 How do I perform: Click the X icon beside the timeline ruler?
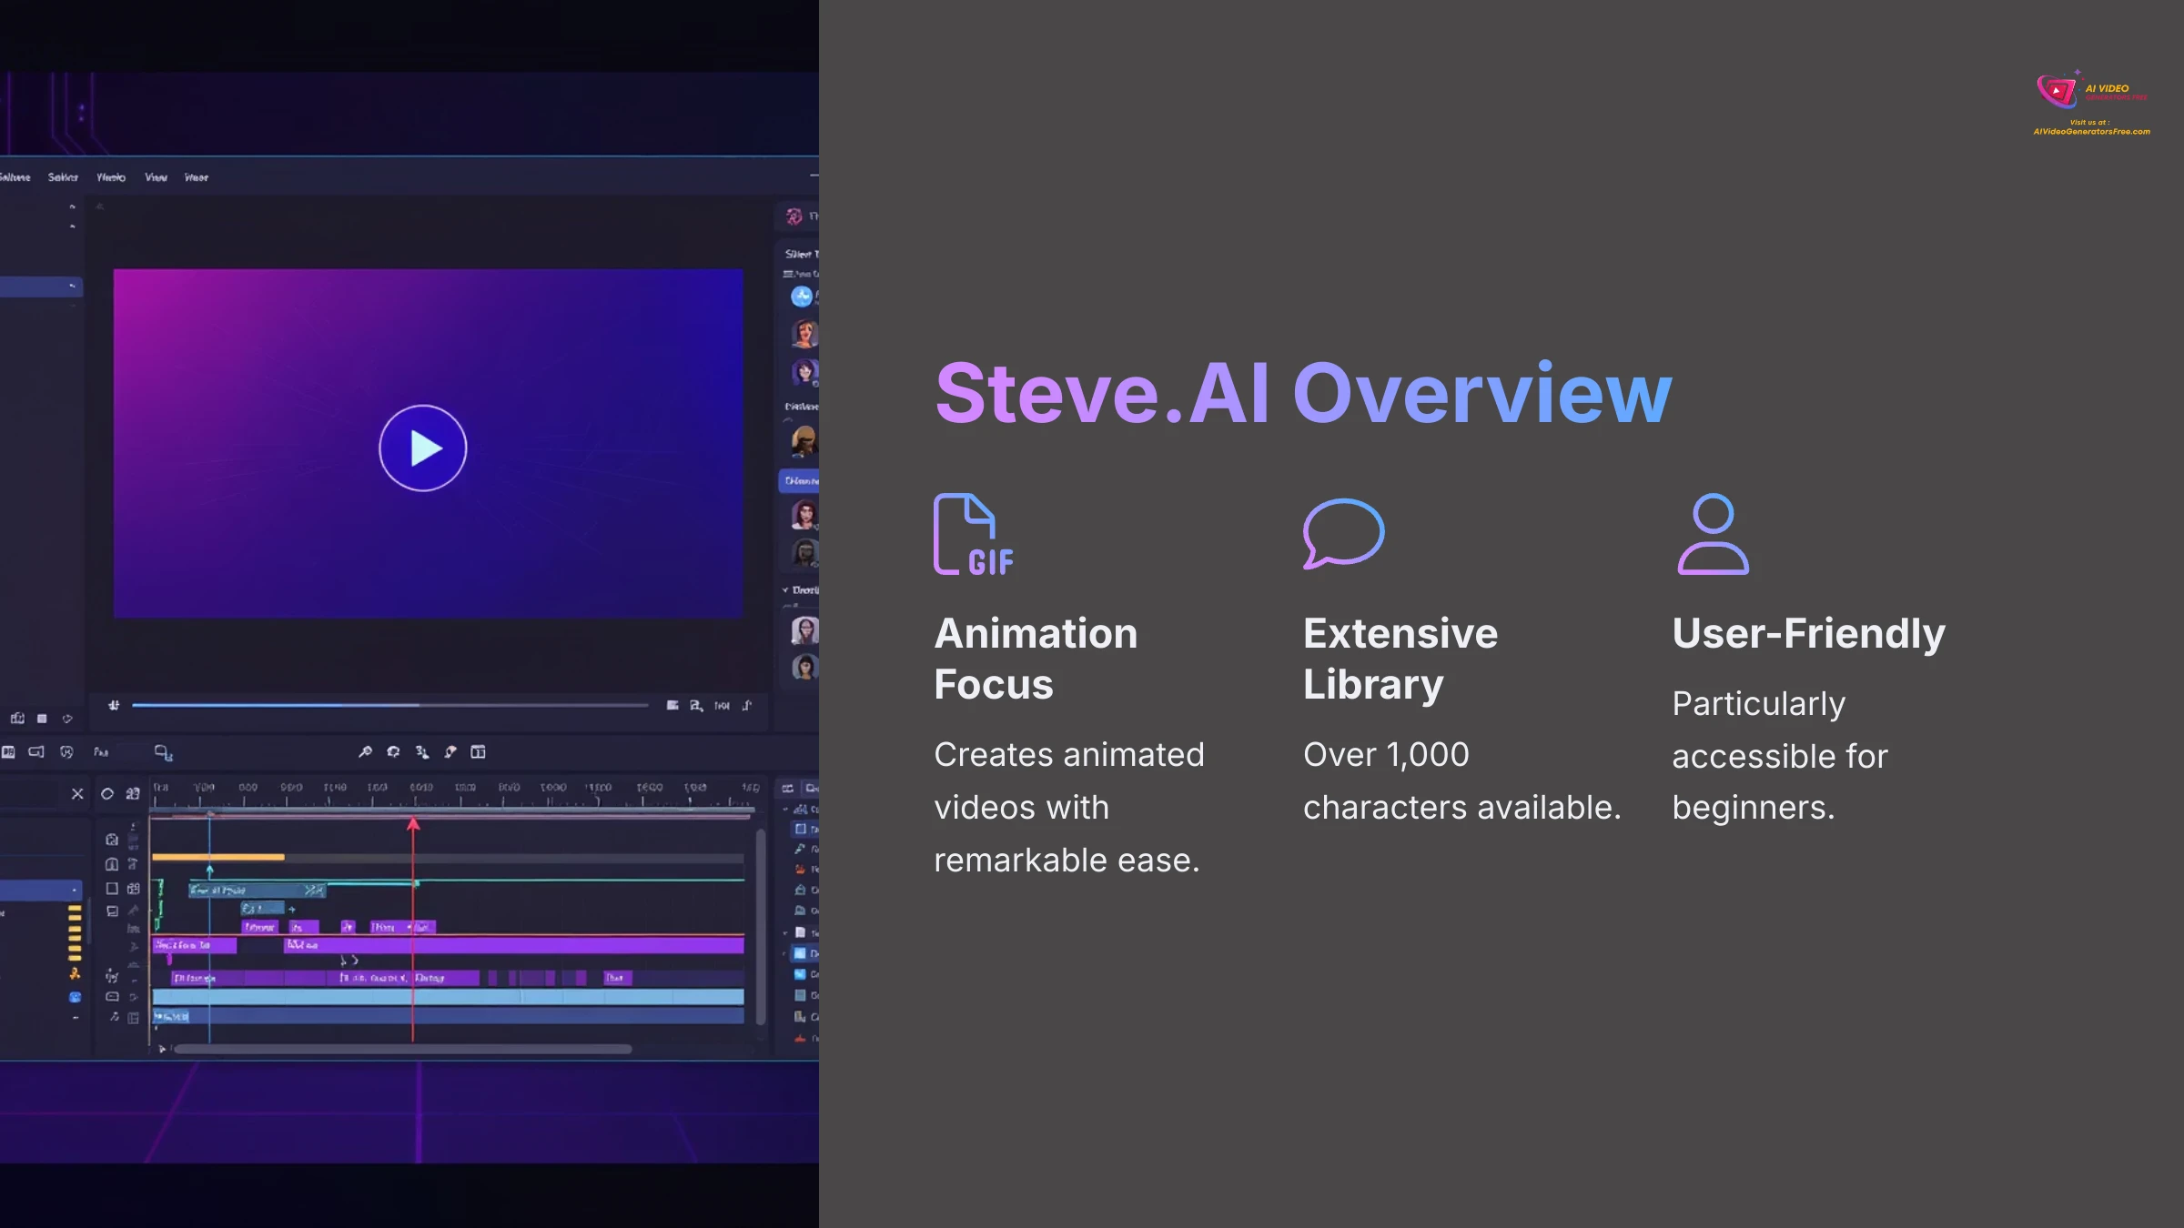[x=77, y=793]
